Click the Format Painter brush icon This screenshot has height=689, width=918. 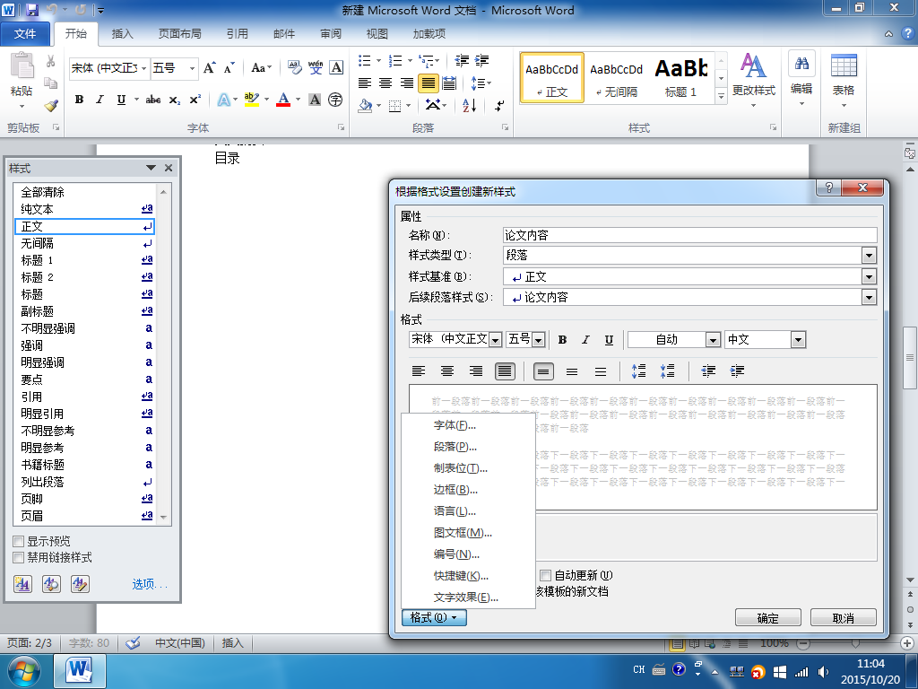click(x=51, y=106)
